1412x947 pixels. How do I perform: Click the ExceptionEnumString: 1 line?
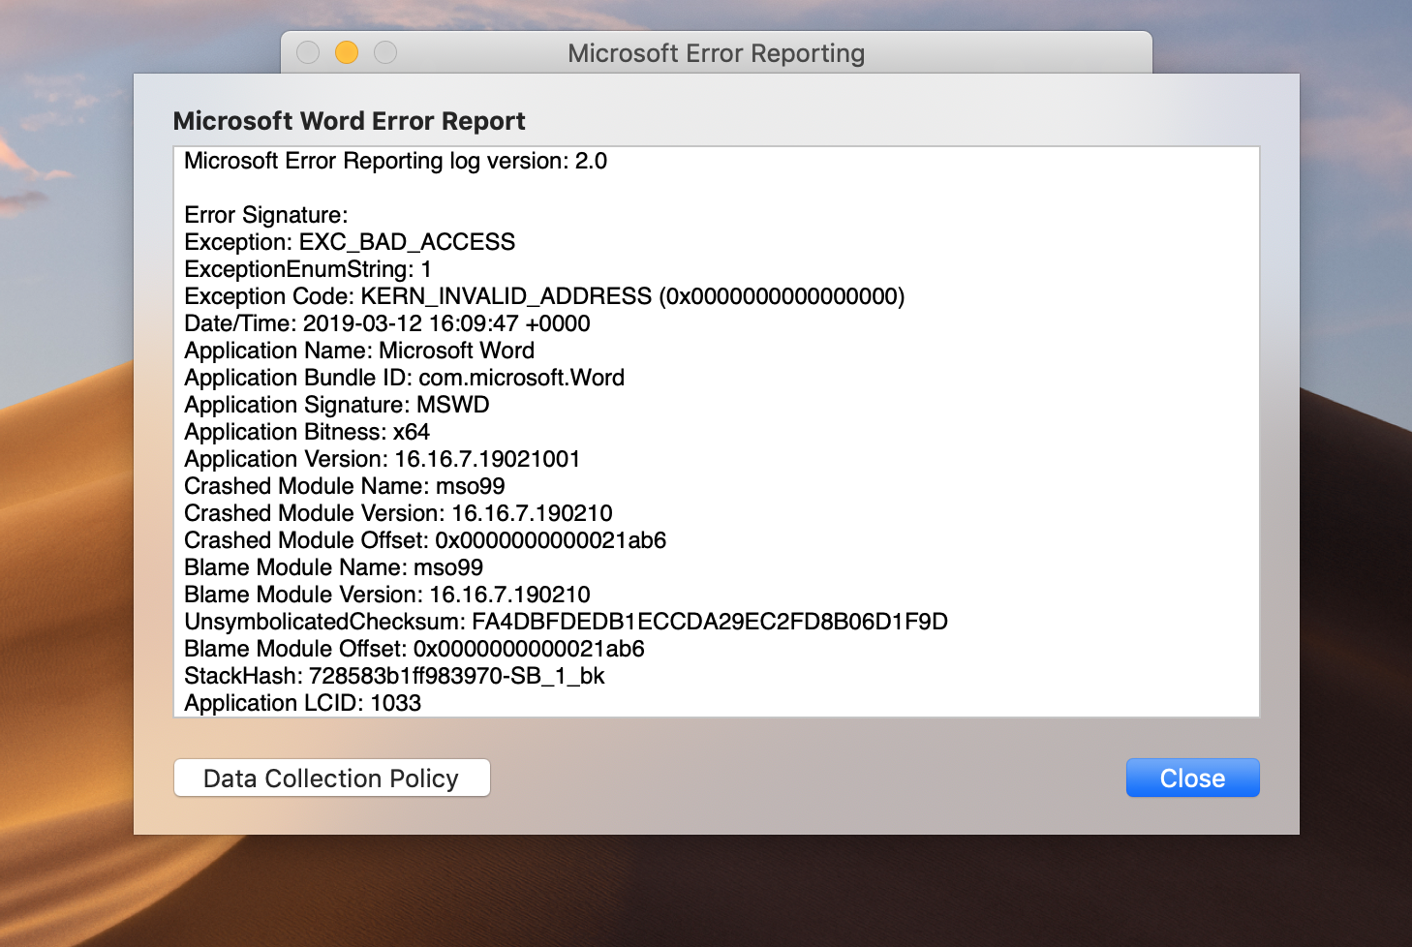tap(308, 269)
